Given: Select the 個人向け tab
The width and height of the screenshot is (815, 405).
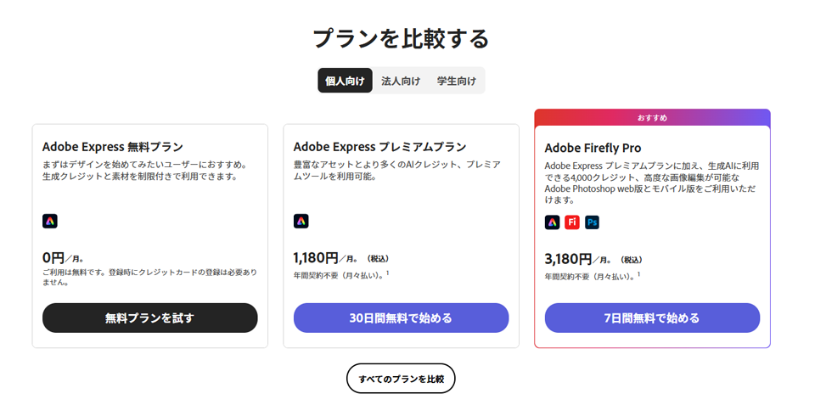Looking at the screenshot, I should [345, 81].
